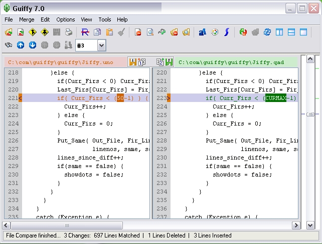
Task: Click the blue refresh arrows icon
Action: click(x=267, y=32)
